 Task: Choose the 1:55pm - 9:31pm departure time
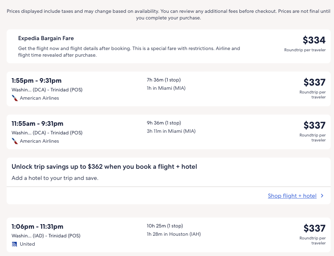coord(36,81)
